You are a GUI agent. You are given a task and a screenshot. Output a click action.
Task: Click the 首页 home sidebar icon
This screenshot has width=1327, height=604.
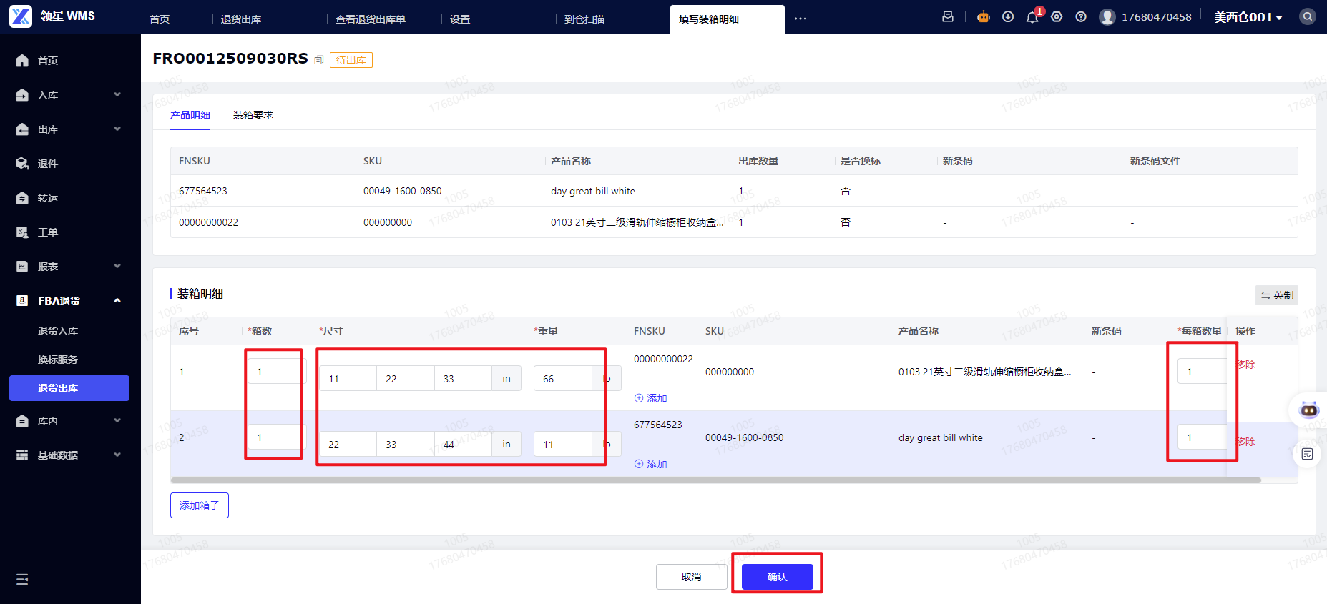(22, 61)
